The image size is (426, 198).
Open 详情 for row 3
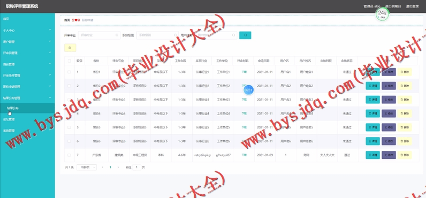click(x=372, y=100)
